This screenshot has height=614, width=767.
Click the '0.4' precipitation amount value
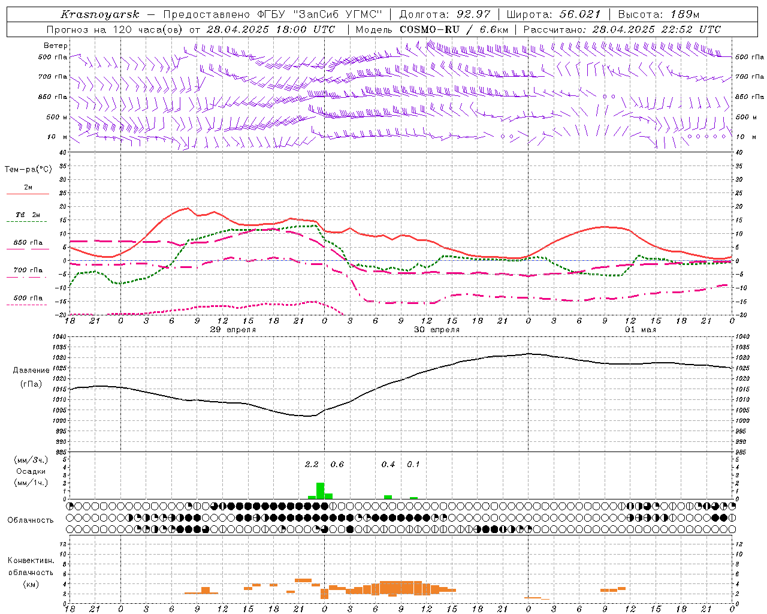pyautogui.click(x=388, y=465)
